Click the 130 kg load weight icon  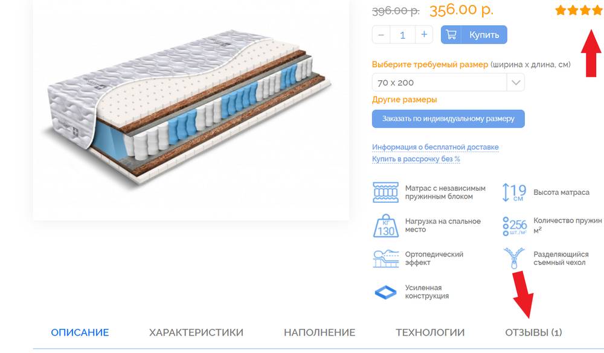(385, 226)
